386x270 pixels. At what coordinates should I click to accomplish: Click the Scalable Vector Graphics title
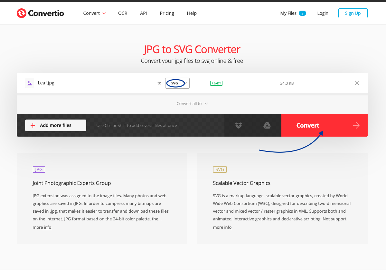[241, 183]
